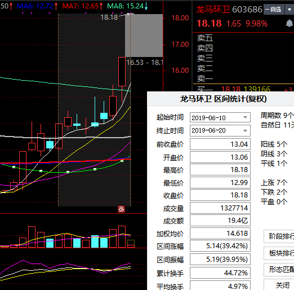Click the 16.00 price axis label

[x=180, y=71]
